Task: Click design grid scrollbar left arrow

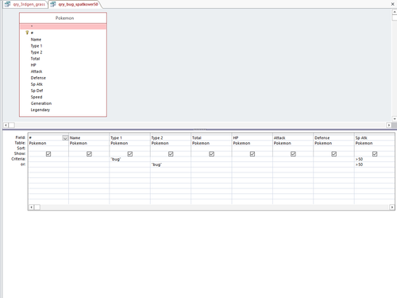Action: pyautogui.click(x=31, y=207)
